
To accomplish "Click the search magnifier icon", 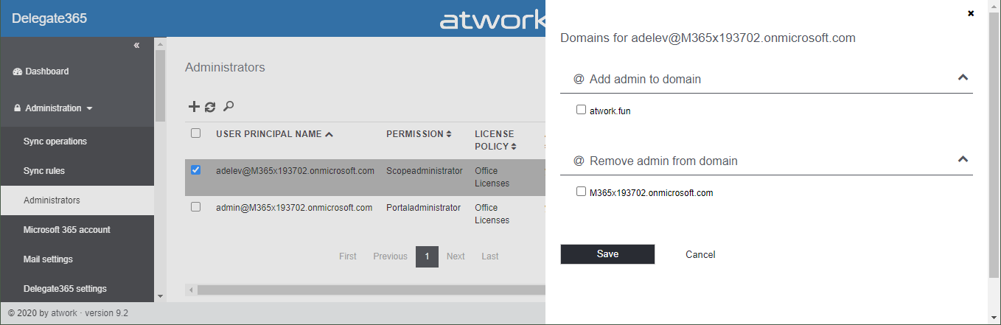I will tap(229, 107).
